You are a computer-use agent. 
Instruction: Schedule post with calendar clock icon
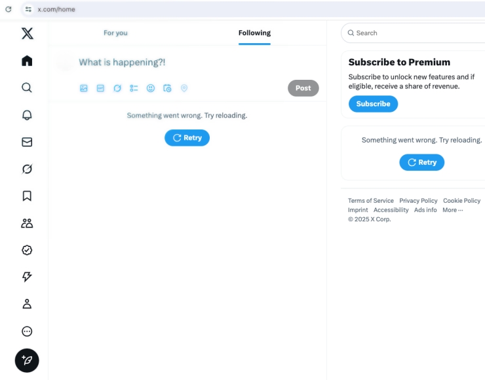167,88
